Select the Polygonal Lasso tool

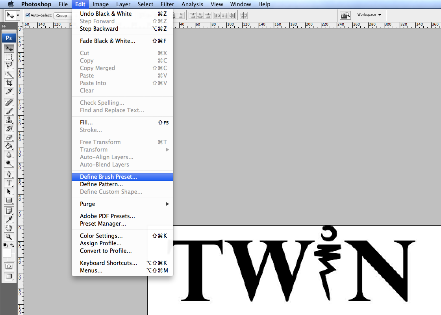pos(9,65)
